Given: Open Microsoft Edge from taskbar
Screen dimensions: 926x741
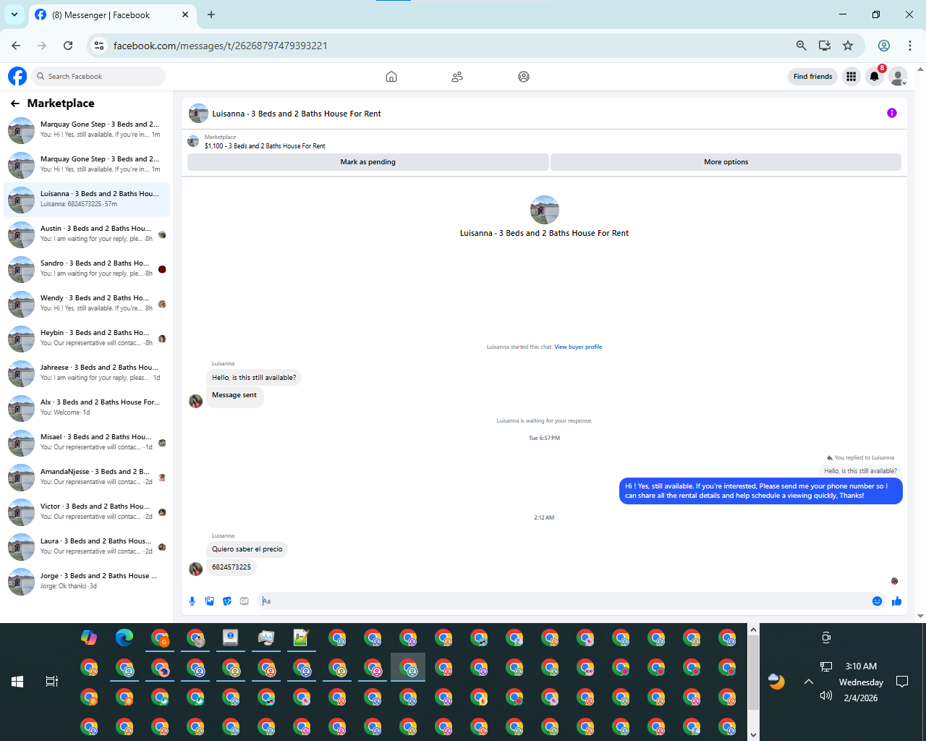Looking at the screenshot, I should 124,638.
